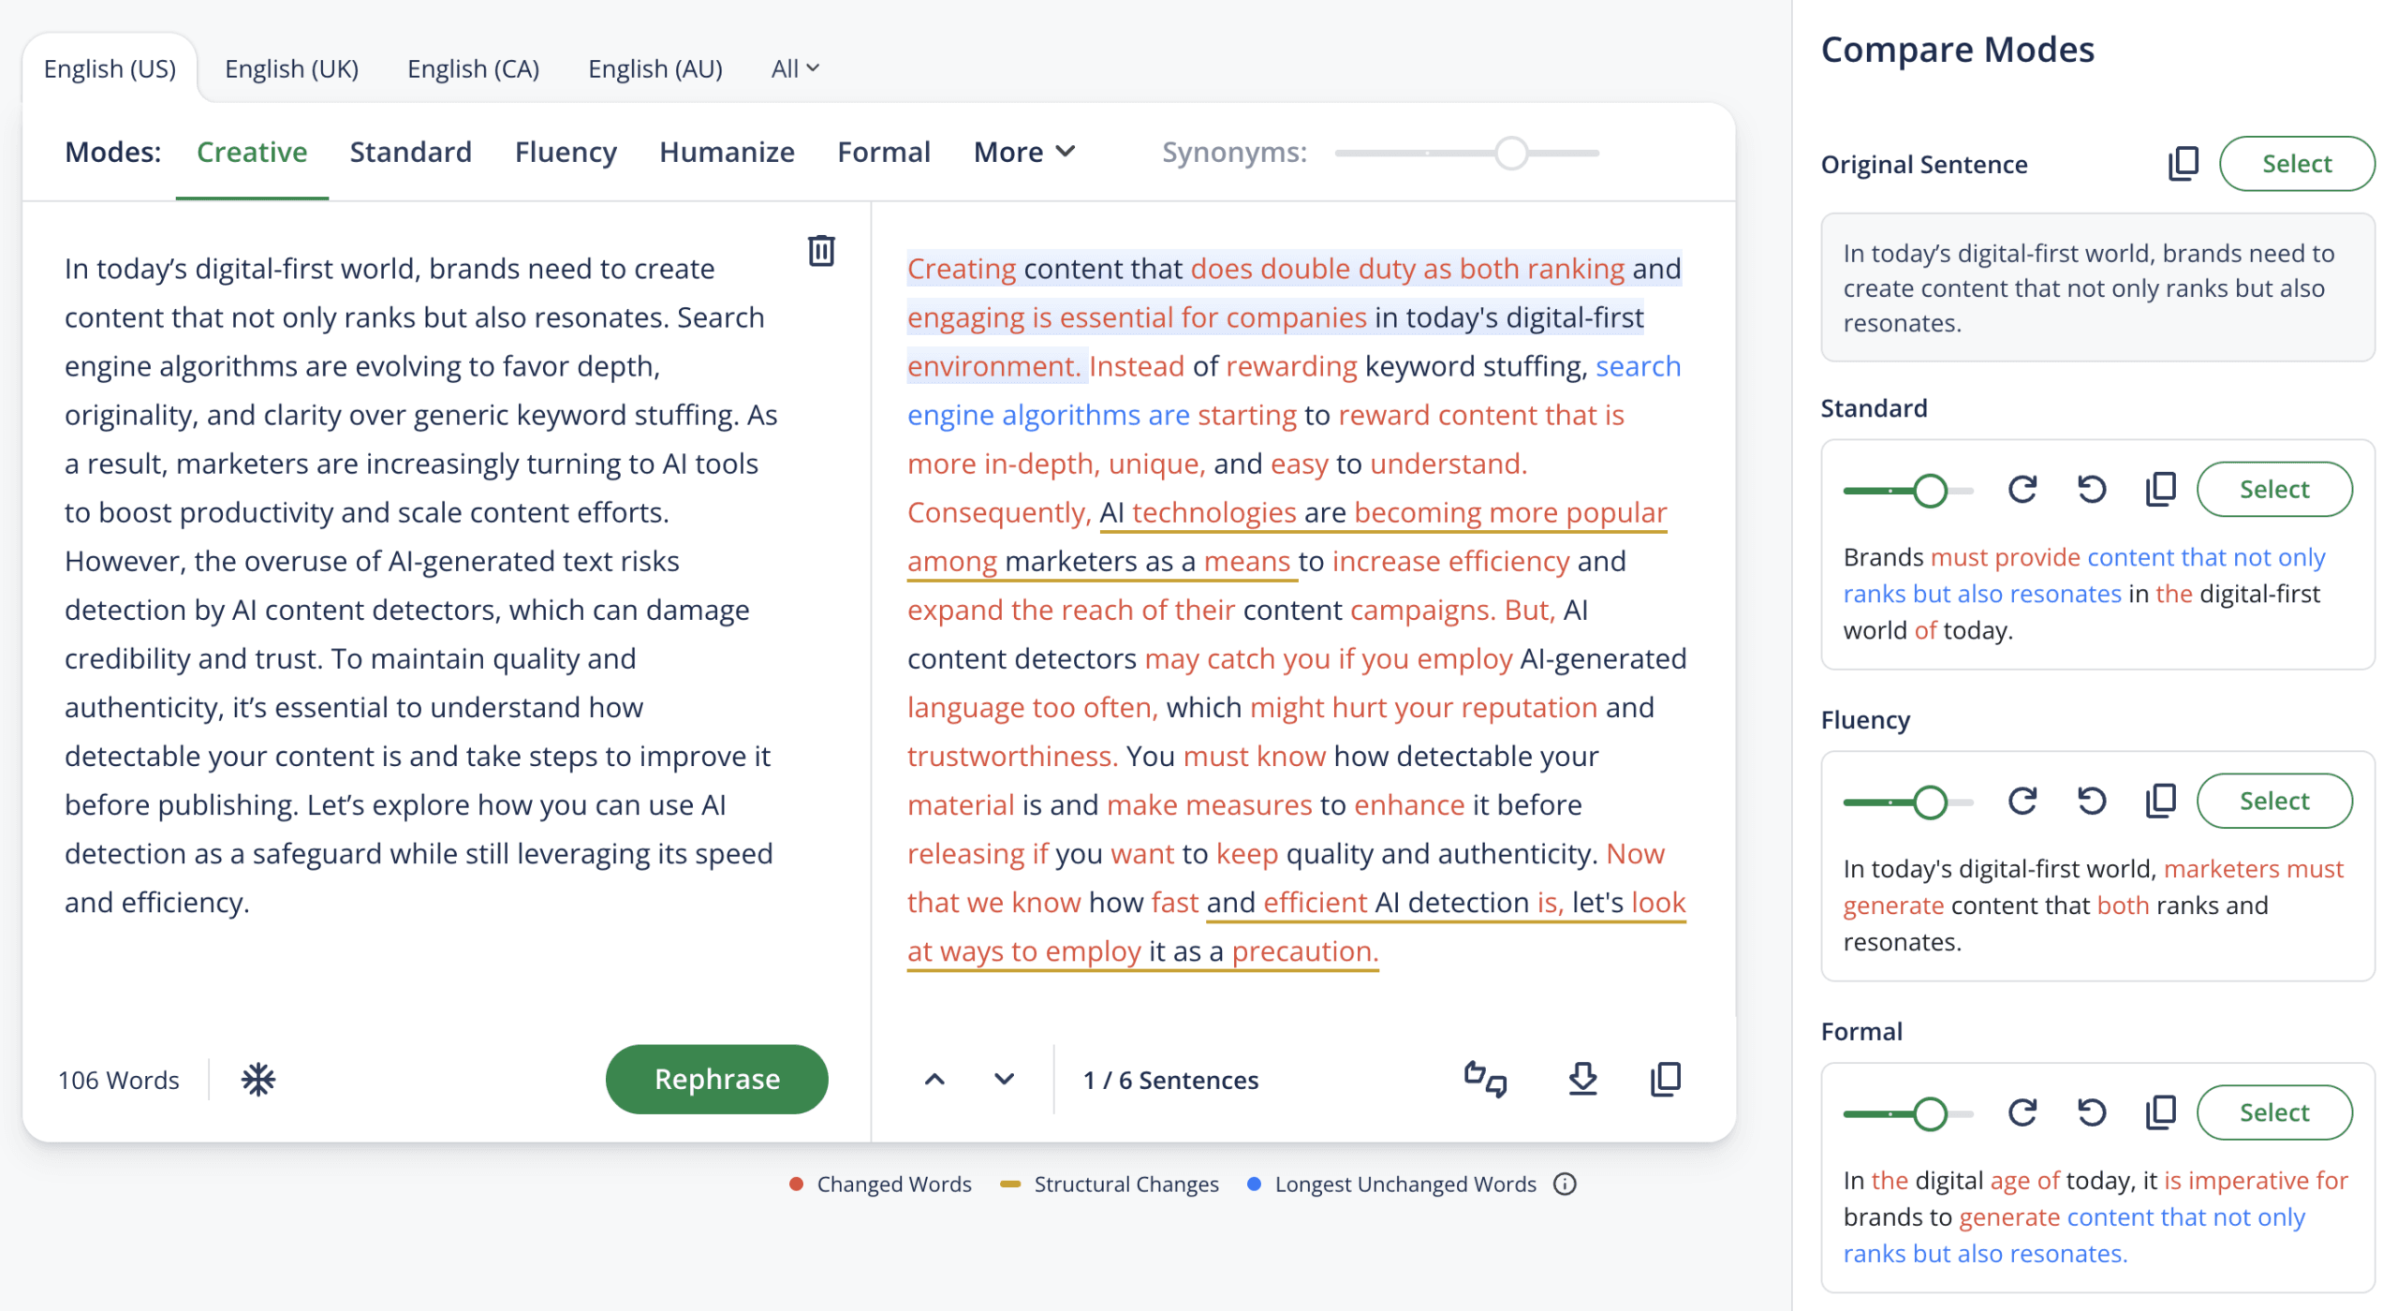Adjust the main Synonyms slider
The image size is (2397, 1311).
click(x=1511, y=153)
